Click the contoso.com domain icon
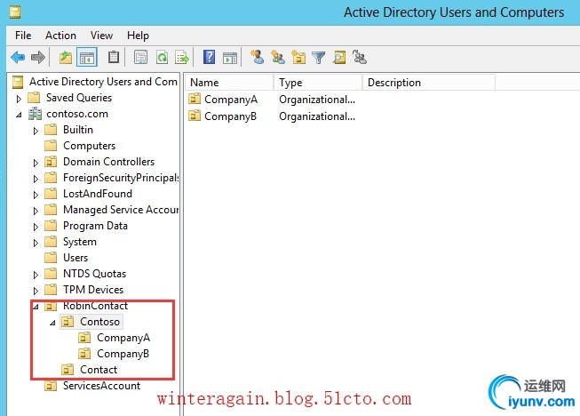This screenshot has height=416, width=580. (36, 114)
